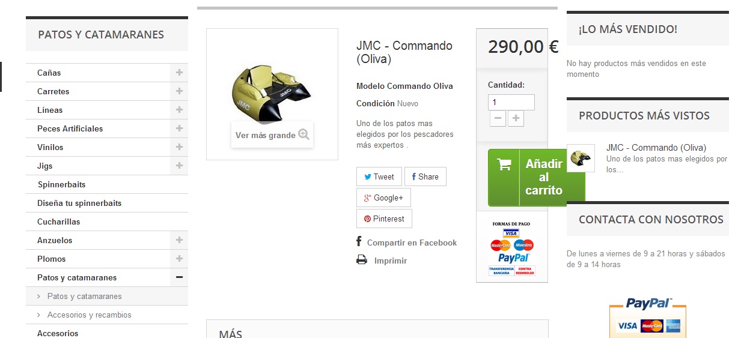Click the Facebook icon beside Compartir en Facebook
744x338 pixels.
point(359,241)
